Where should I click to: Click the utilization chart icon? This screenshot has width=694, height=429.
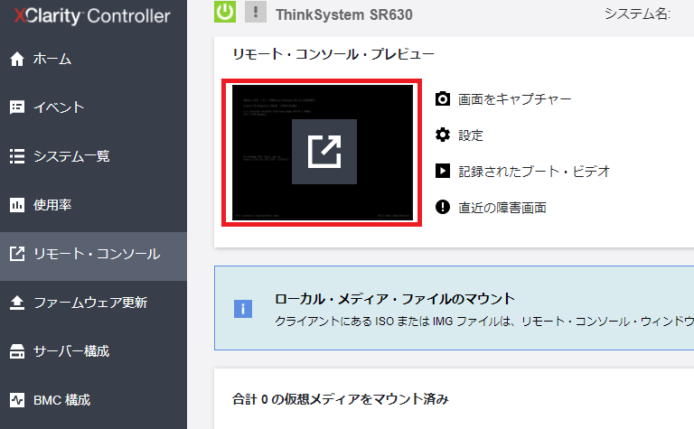click(x=17, y=205)
